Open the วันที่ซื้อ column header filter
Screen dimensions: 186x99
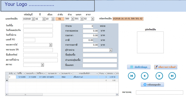point(24,74)
